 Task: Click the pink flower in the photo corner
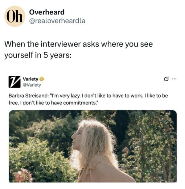coord(23,175)
